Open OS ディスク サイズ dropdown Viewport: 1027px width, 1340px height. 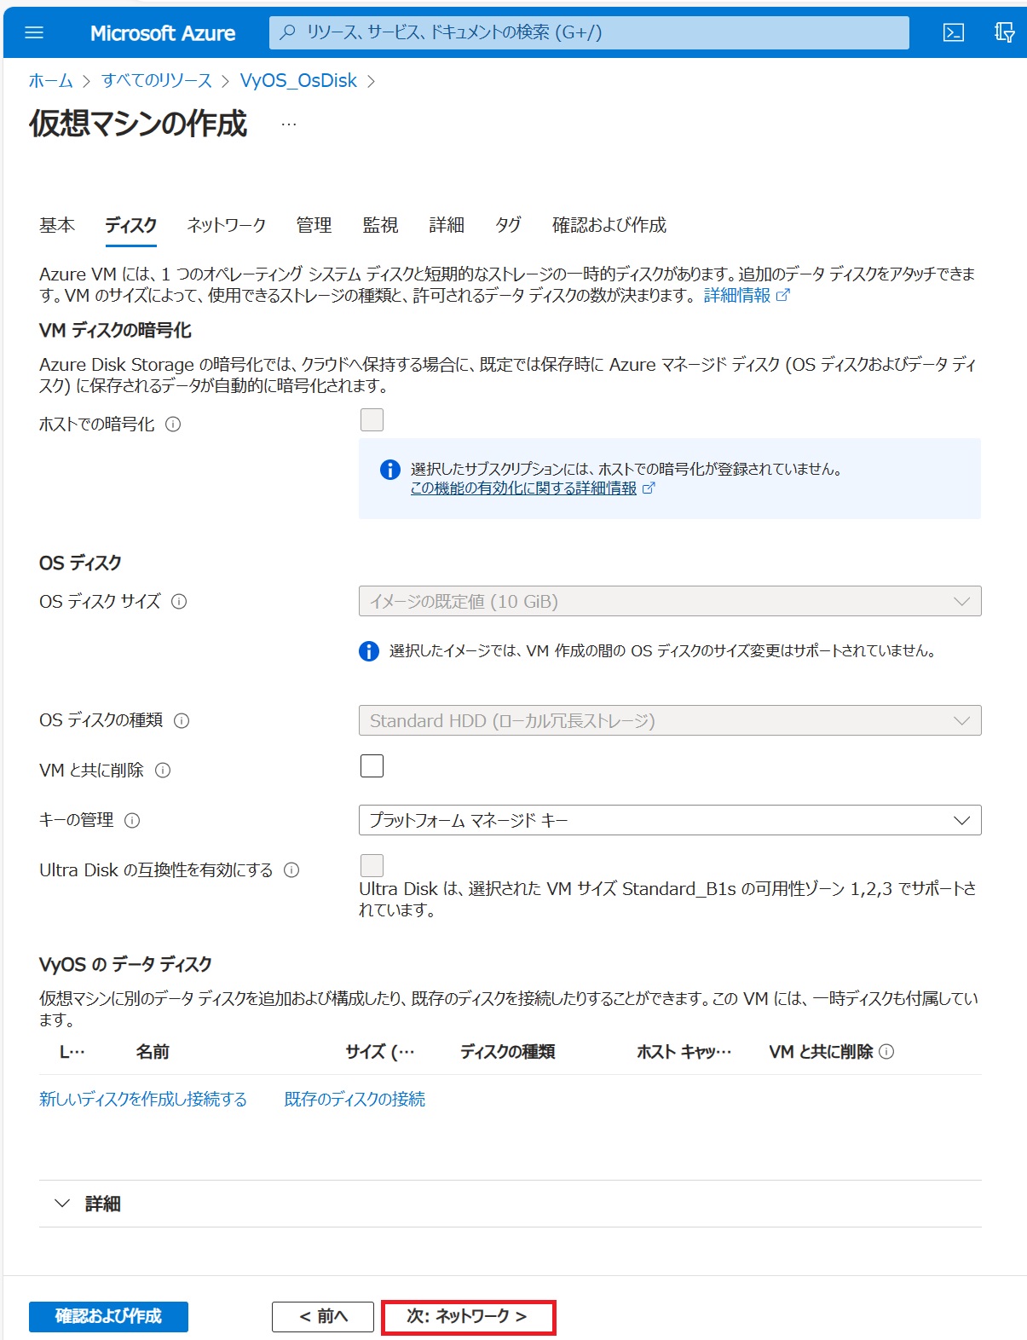670,601
